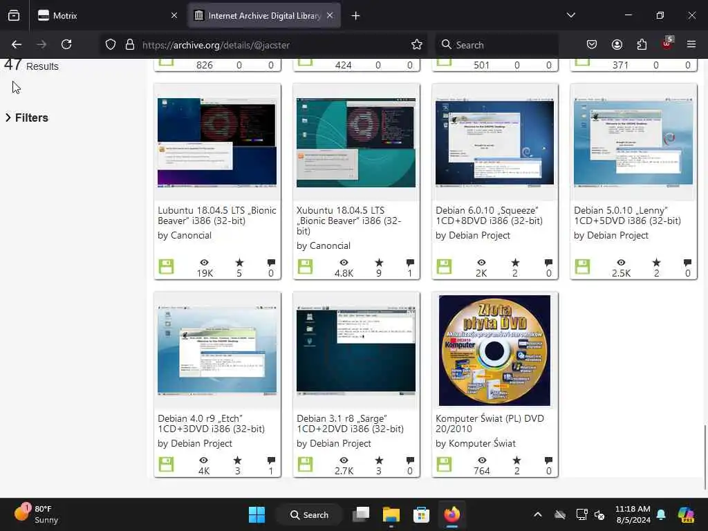Click 'by Canonical' on the Lubuntu card
Image resolution: width=708 pixels, height=531 pixels.
tap(185, 235)
